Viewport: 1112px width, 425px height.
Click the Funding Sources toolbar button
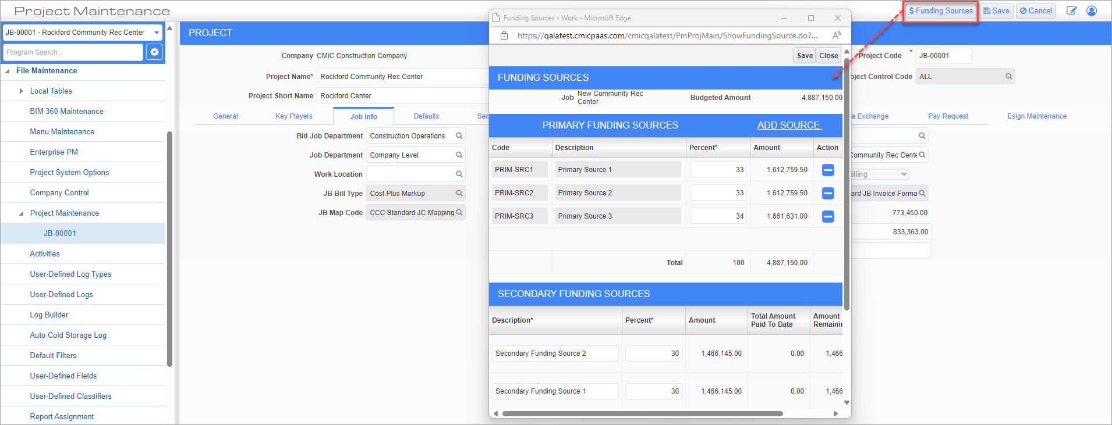pyautogui.click(x=941, y=11)
